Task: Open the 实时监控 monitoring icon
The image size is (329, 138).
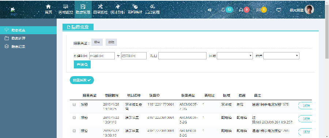Action: pos(65,7)
